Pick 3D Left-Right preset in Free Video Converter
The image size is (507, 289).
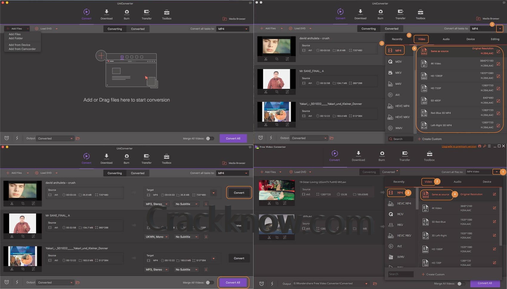pos(459,235)
